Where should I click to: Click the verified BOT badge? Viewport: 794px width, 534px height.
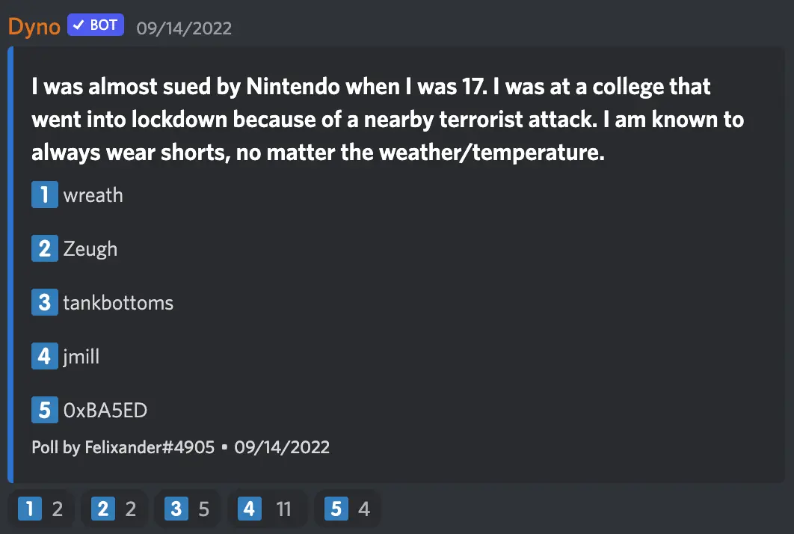click(95, 25)
